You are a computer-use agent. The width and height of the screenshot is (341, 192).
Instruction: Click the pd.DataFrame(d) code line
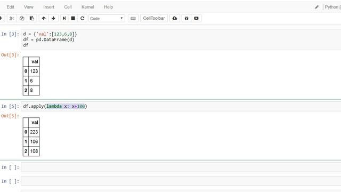(48, 39)
